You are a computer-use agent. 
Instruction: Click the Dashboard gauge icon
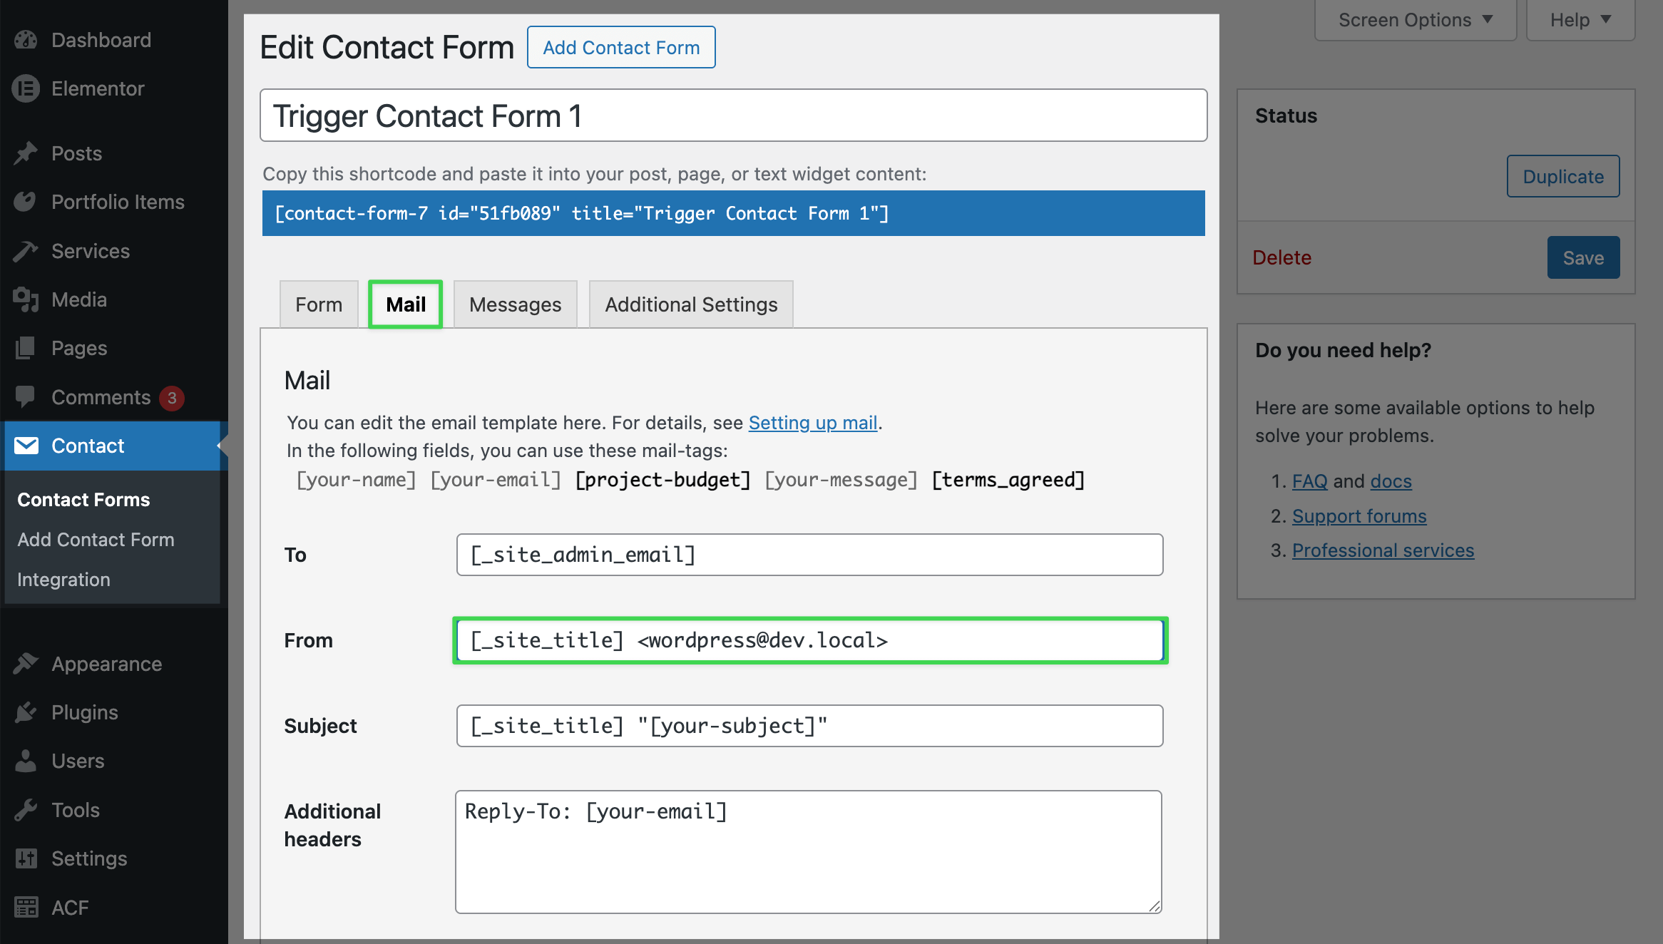26,40
